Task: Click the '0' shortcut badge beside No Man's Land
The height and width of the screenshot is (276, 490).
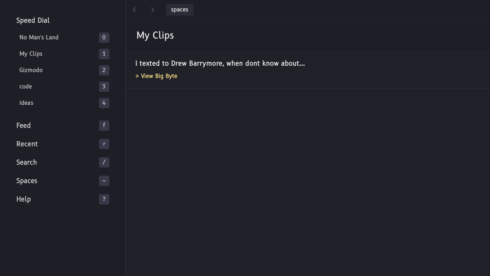Action: pos(104,38)
